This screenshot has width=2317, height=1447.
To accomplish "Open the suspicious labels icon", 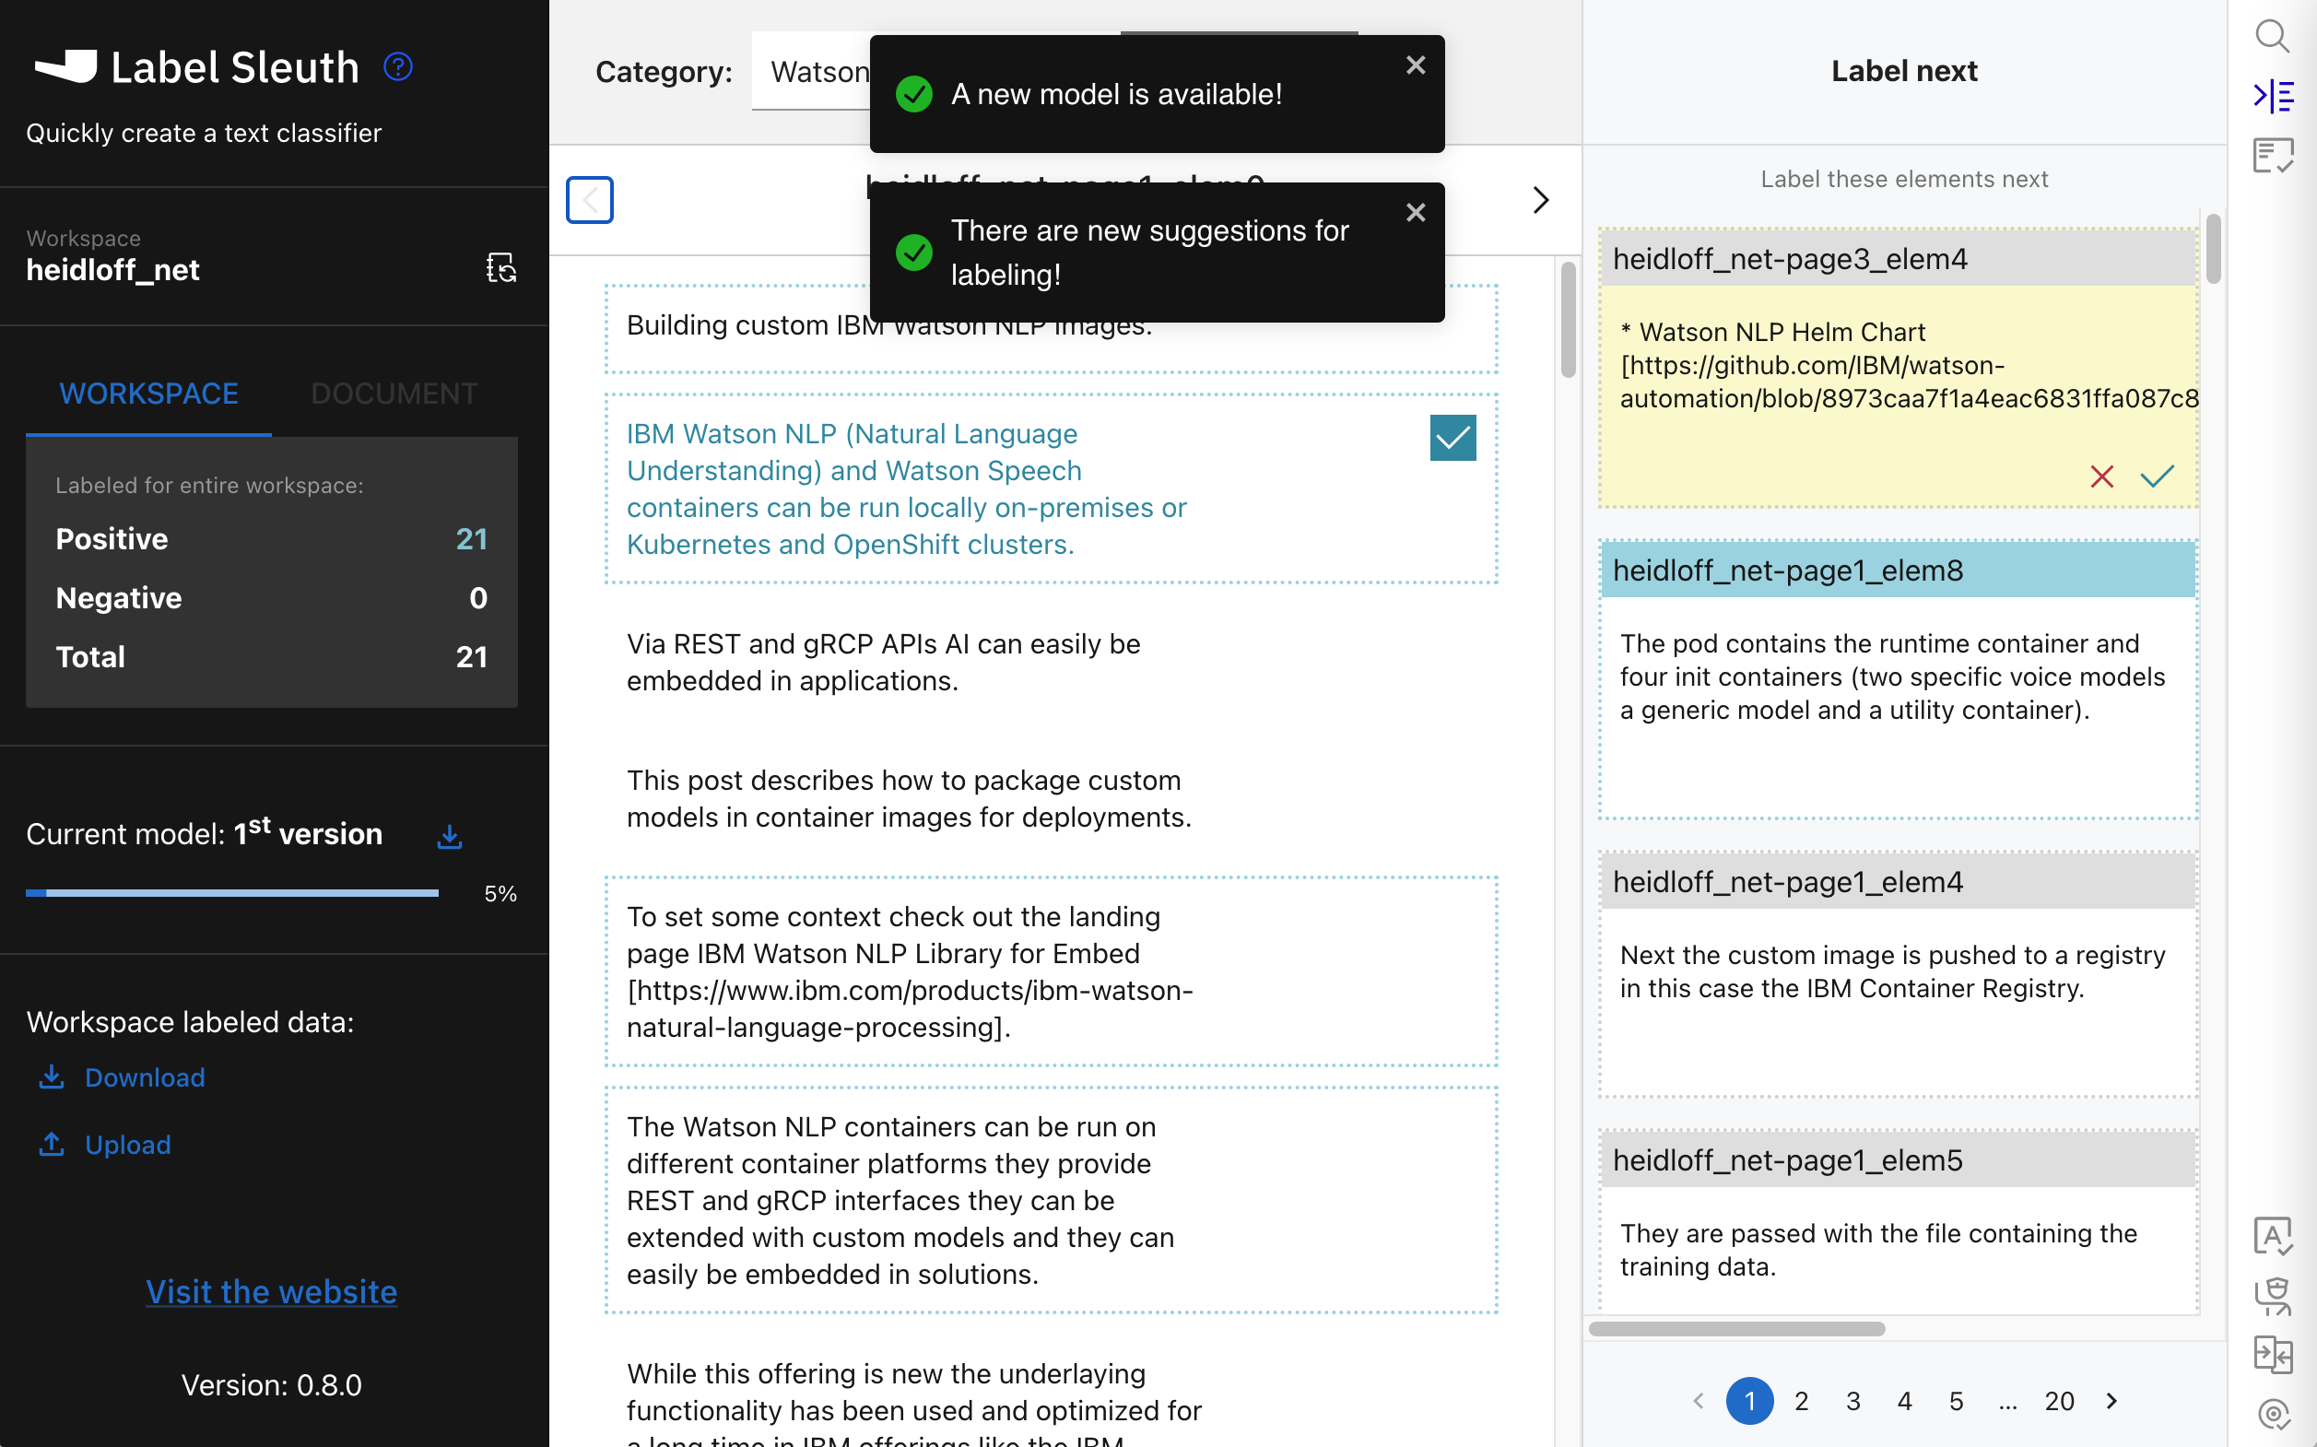I will coord(2272,1296).
